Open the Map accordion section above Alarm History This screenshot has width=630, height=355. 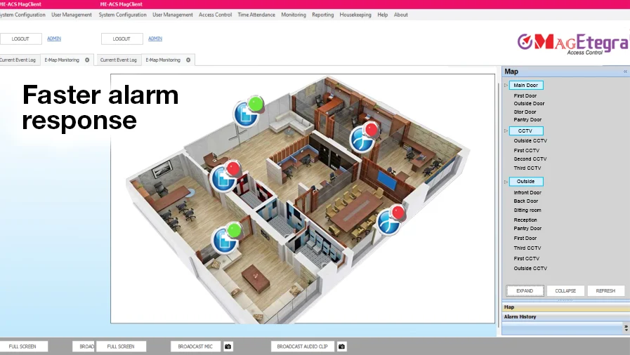[x=565, y=307]
